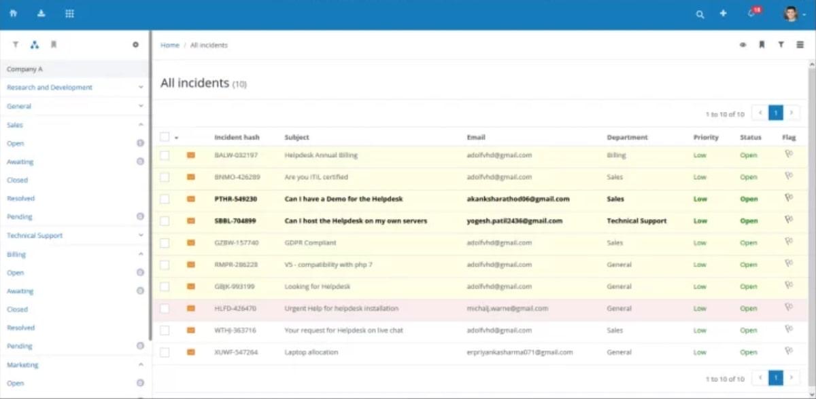Click page 1 button in top pagination
Viewport: 816px width, 399px height.
[x=775, y=113]
